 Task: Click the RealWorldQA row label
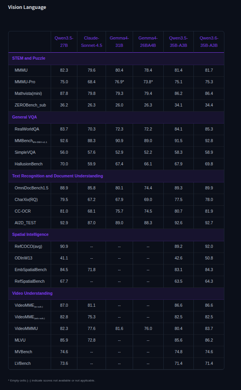pos(27,129)
